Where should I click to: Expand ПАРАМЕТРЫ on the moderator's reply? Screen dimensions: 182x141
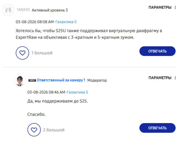pyautogui.click(x=160, y=78)
